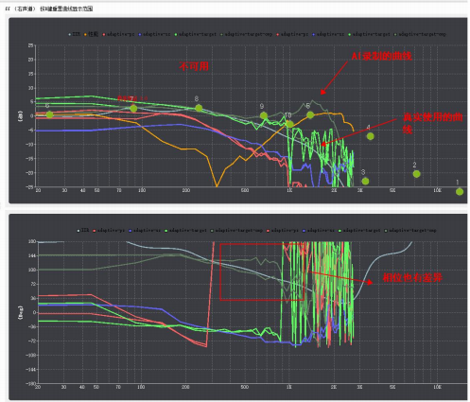Click the (dB) axis label of gain chart
Image resolution: width=470 pixels, height=402 pixels.
tap(21, 116)
